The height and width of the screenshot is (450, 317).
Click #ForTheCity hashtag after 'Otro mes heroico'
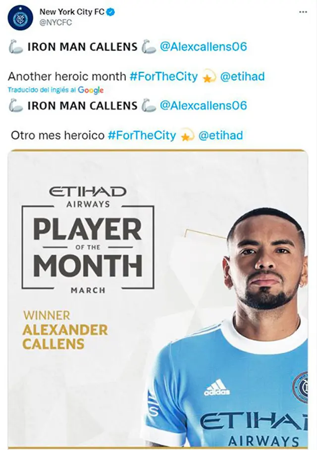(142, 135)
